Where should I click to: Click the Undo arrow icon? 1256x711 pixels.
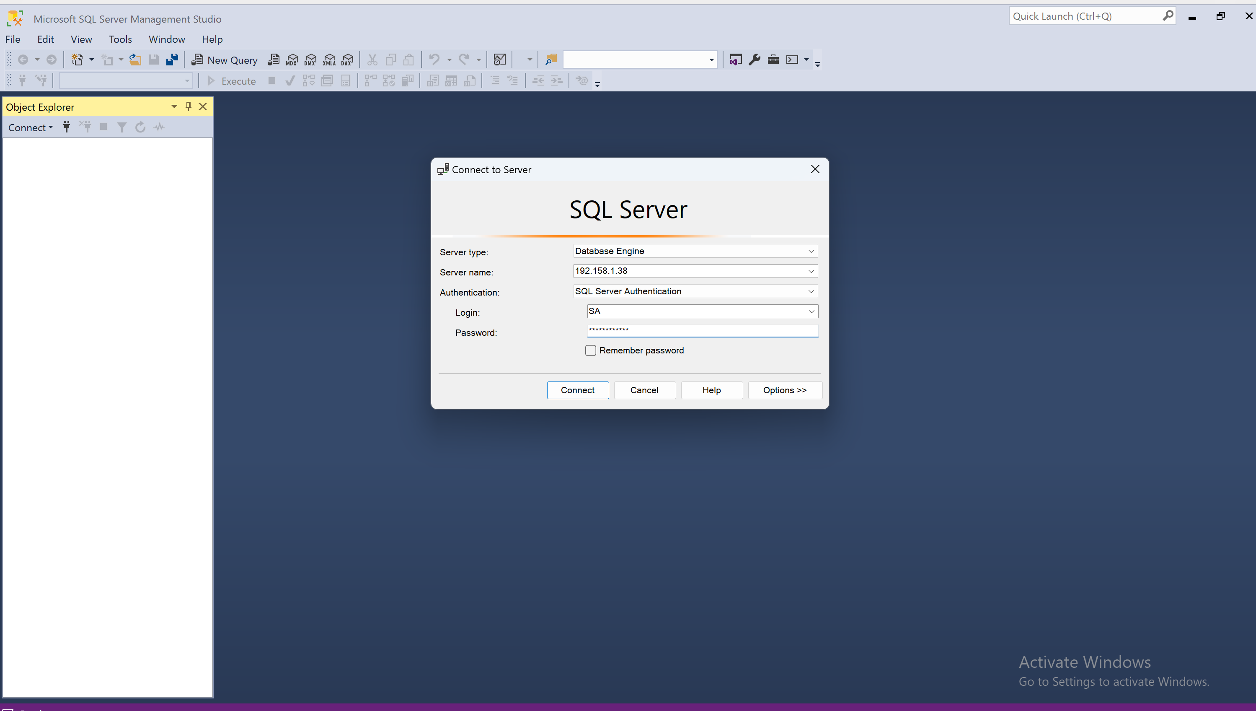coord(434,60)
